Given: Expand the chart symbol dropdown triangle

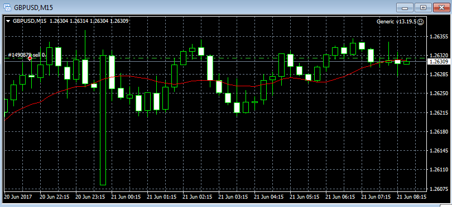Looking at the screenshot, I should click(x=8, y=21).
